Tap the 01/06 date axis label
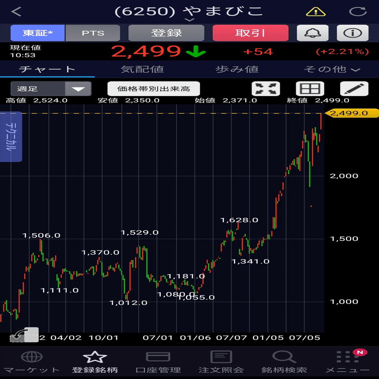Image resolution: width=379 pixels, height=379 pixels. point(195,338)
